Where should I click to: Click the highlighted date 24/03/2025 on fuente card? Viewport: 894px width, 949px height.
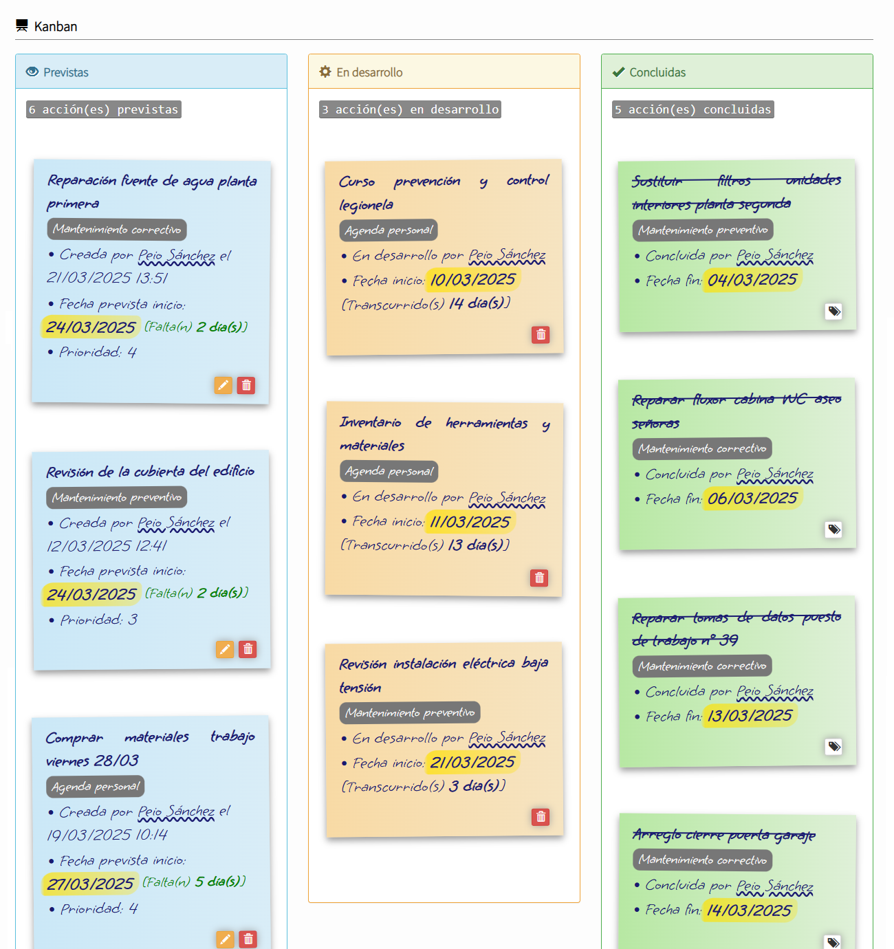(91, 327)
